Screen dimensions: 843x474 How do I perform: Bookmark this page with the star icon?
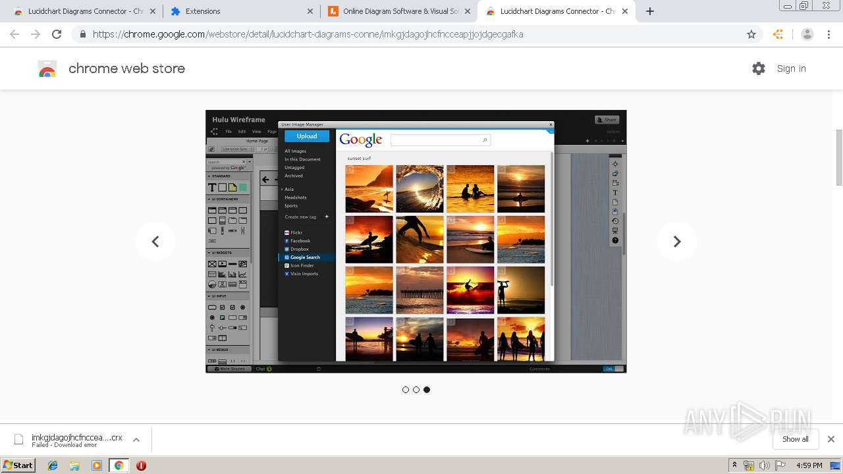[x=751, y=34]
